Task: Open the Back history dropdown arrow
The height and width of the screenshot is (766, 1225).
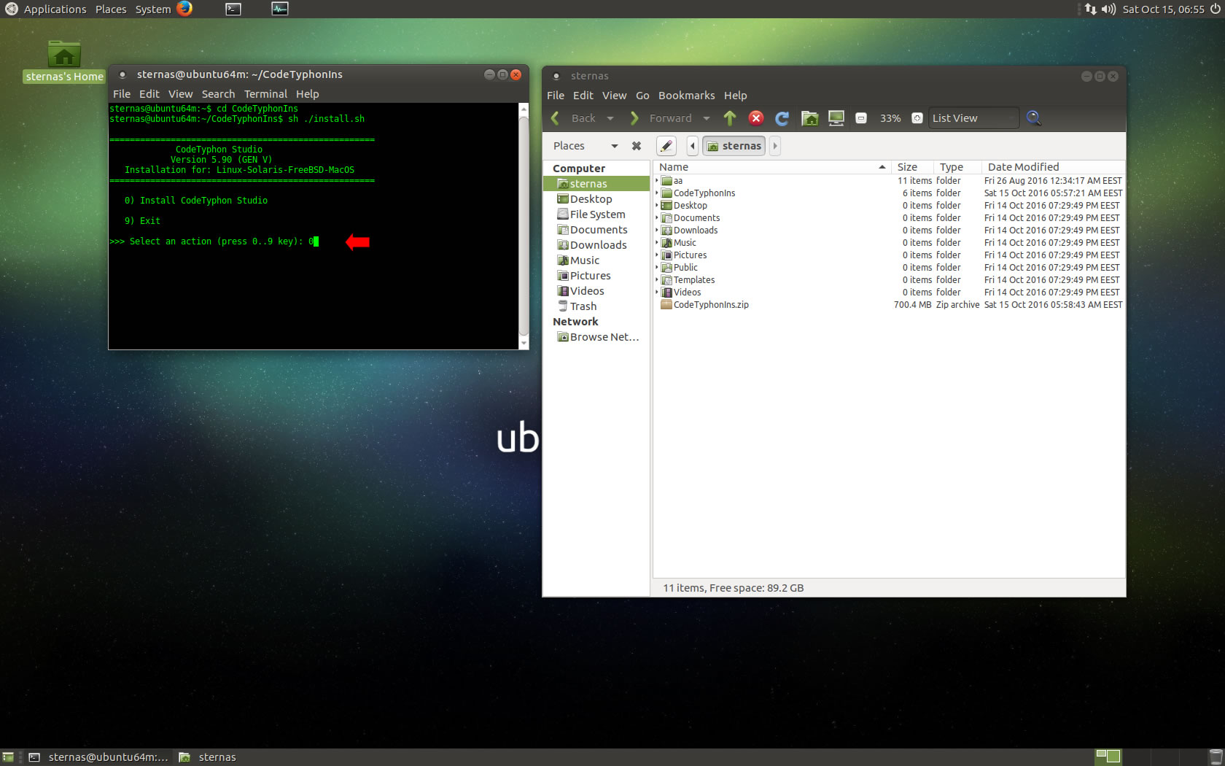Action: point(610,118)
